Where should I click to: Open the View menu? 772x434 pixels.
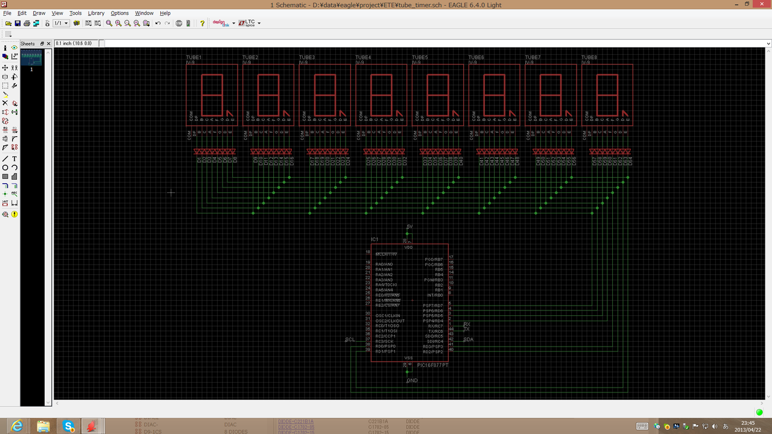[57, 13]
